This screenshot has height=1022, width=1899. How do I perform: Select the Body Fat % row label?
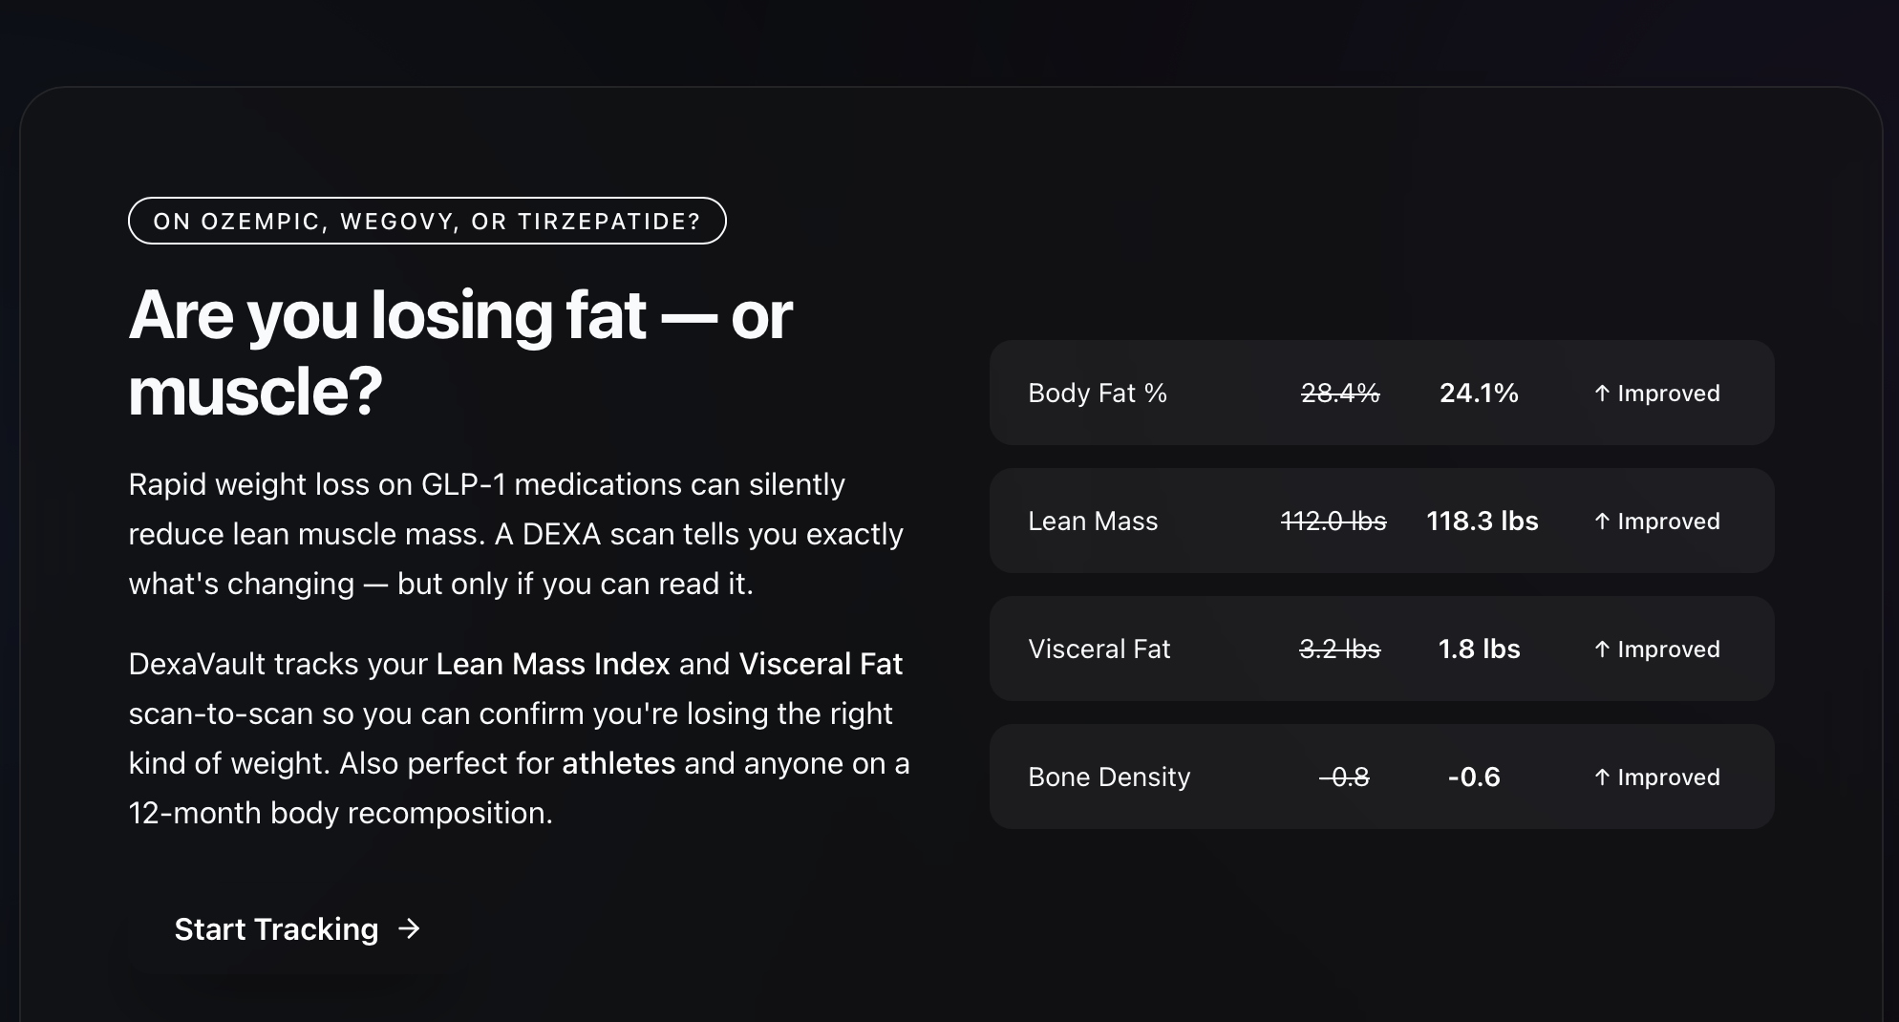[1098, 394]
